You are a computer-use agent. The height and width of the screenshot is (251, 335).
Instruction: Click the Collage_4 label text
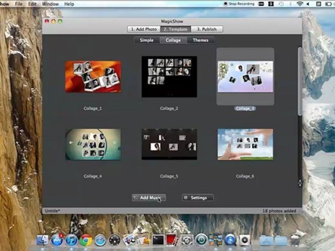click(93, 176)
